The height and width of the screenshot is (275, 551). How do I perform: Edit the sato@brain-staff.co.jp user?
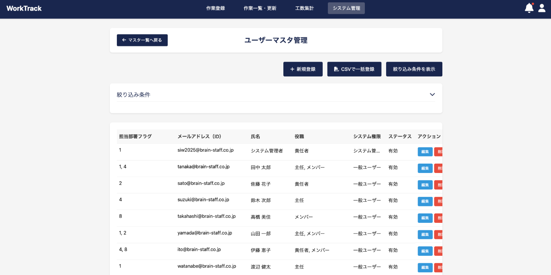(425, 185)
